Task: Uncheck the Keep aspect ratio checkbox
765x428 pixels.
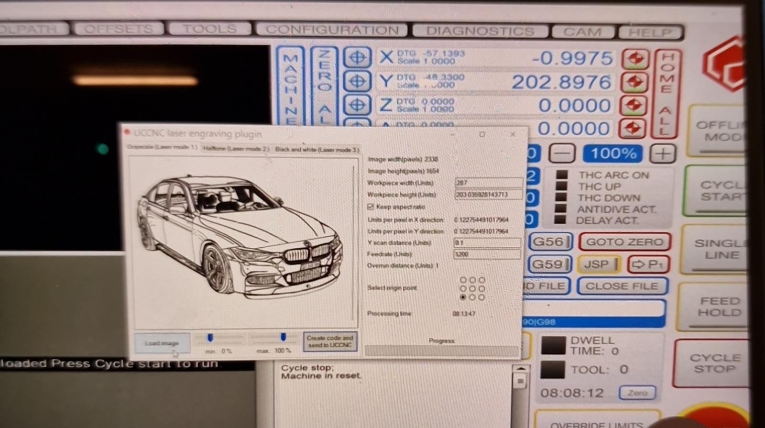Action: pyautogui.click(x=370, y=207)
